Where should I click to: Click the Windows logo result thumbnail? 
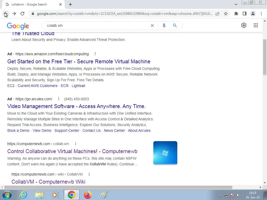tap(165, 153)
